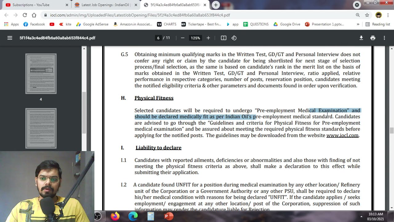The height and width of the screenshot is (222, 394).
Task: Zoom in with the plus button
Action: (x=208, y=38)
